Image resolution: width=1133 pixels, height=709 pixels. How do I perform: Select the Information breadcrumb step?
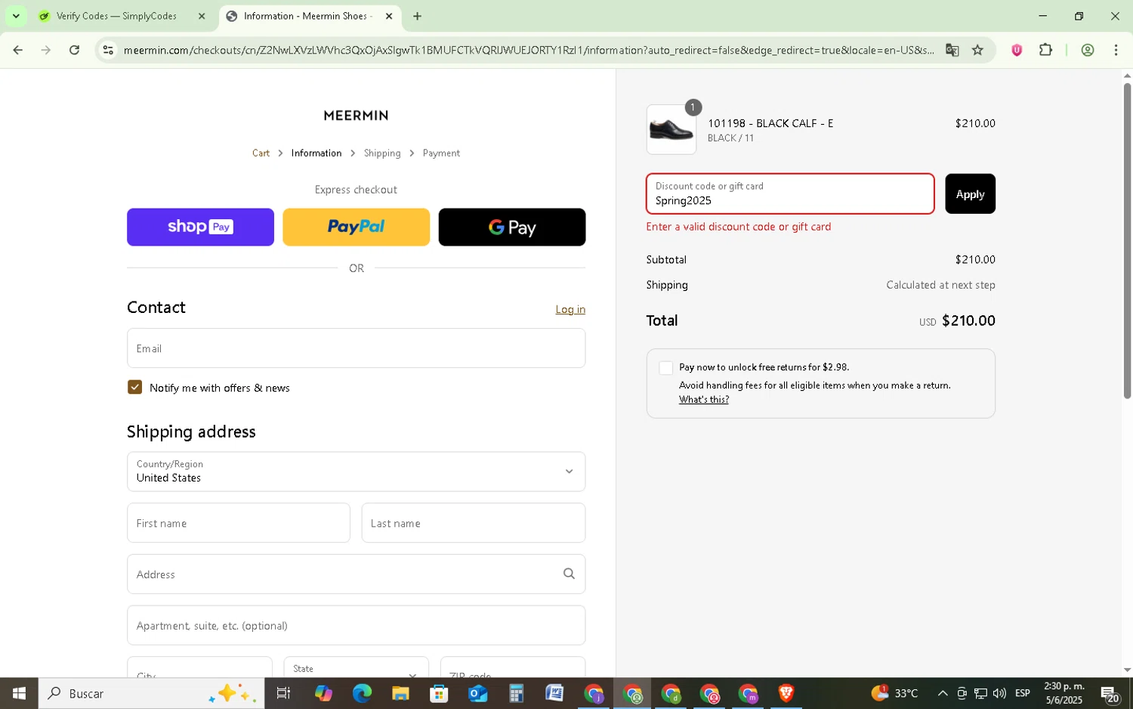click(x=316, y=153)
